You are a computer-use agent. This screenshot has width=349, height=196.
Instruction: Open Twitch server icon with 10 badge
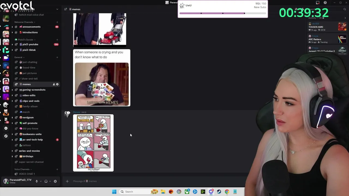click(6, 89)
